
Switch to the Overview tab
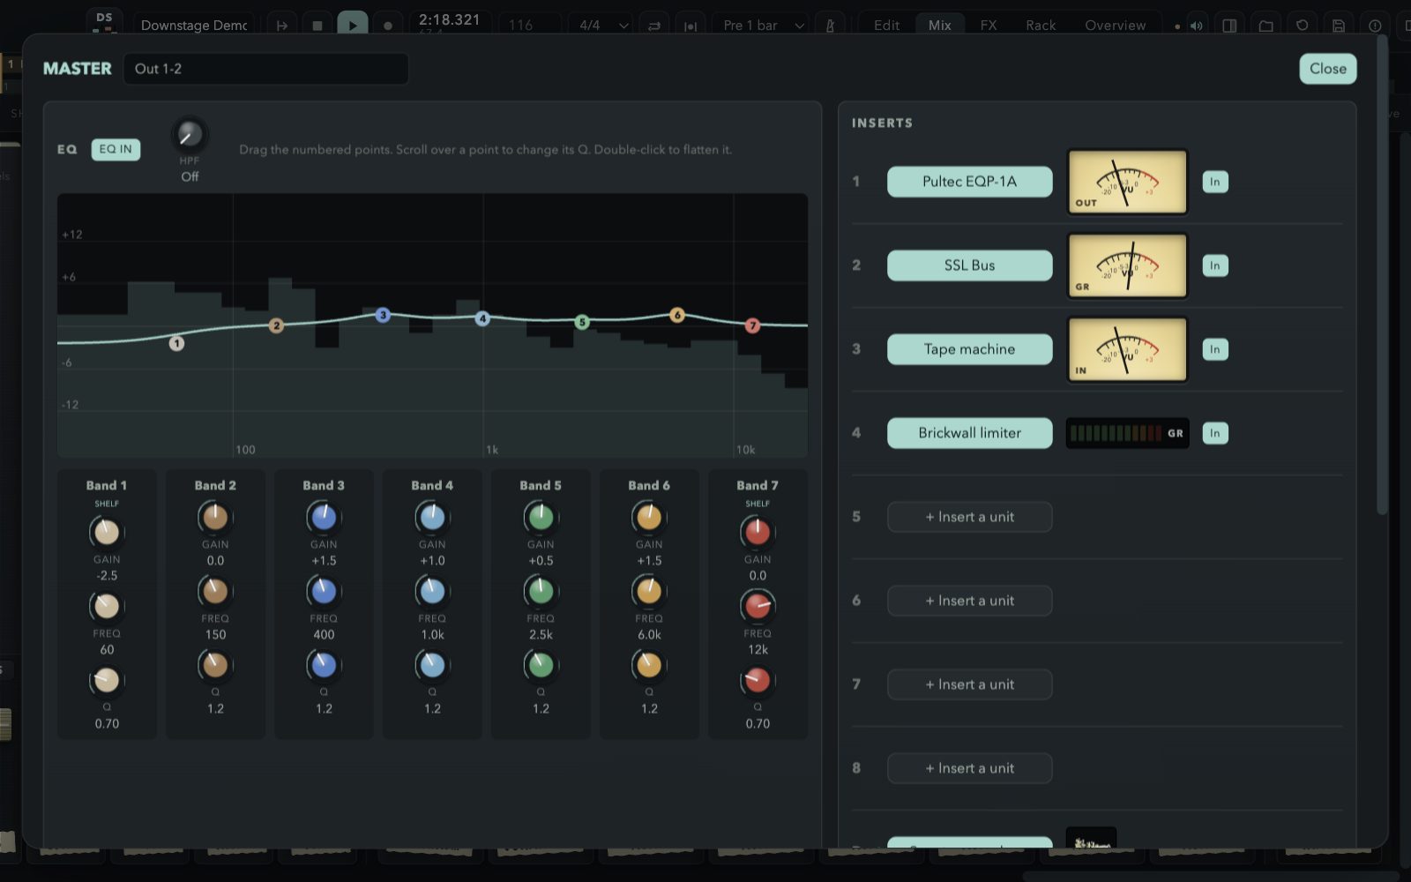point(1115,26)
